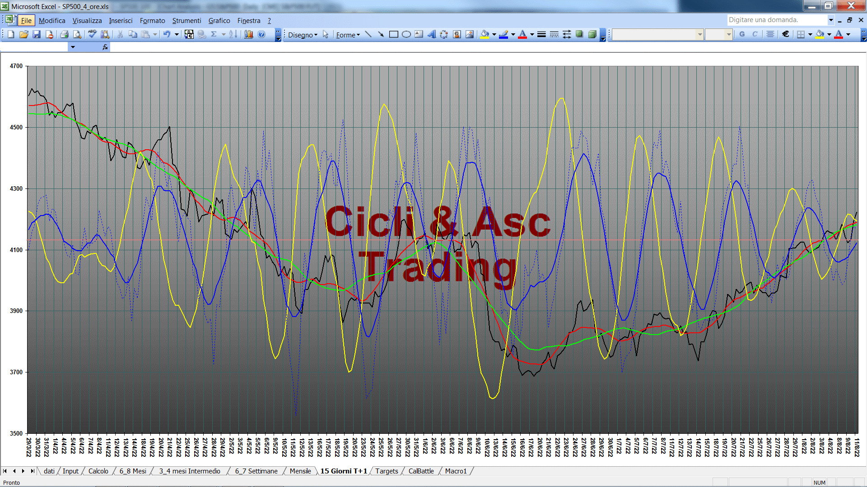
Task: Click the Euro currency style icon
Action: coord(786,34)
